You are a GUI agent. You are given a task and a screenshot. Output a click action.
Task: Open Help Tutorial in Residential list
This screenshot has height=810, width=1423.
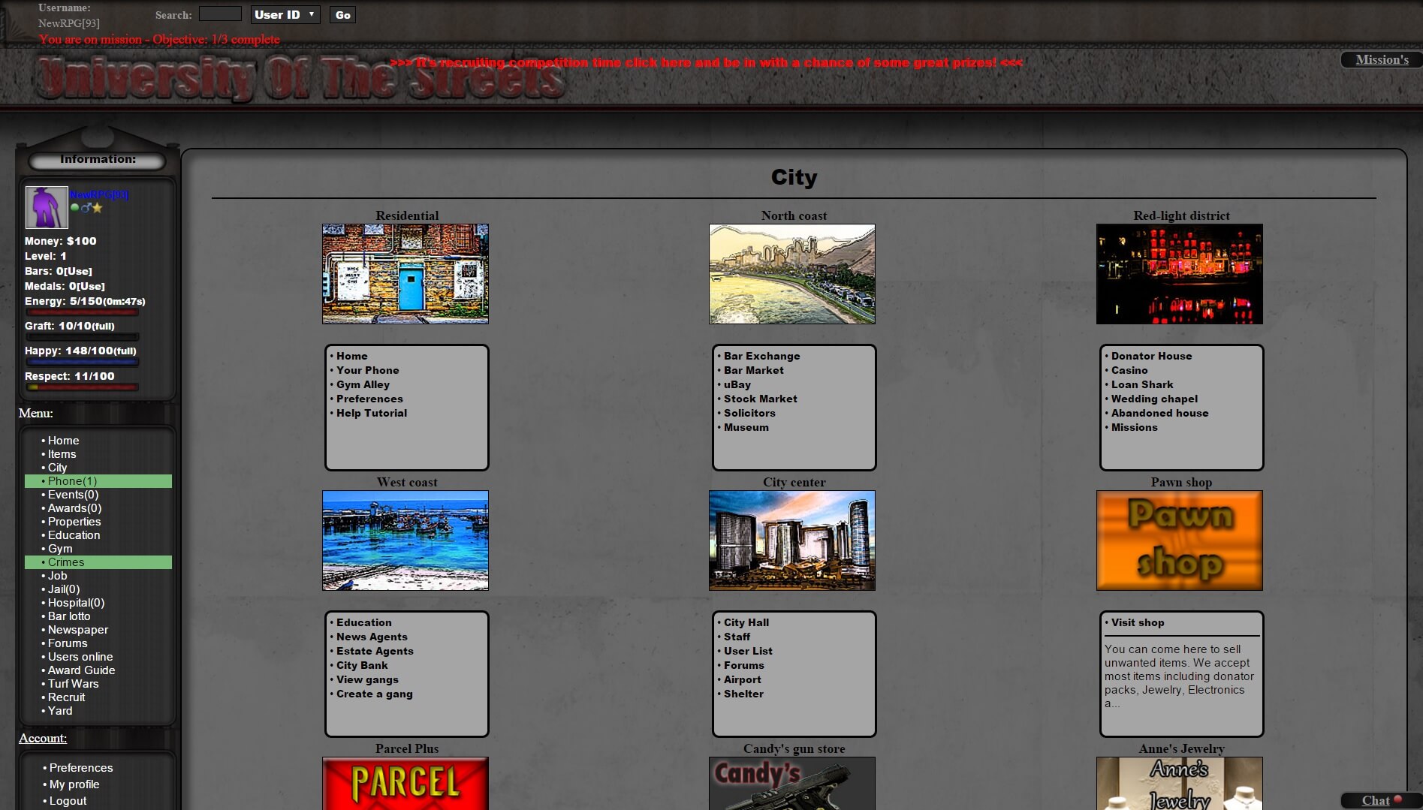(371, 413)
